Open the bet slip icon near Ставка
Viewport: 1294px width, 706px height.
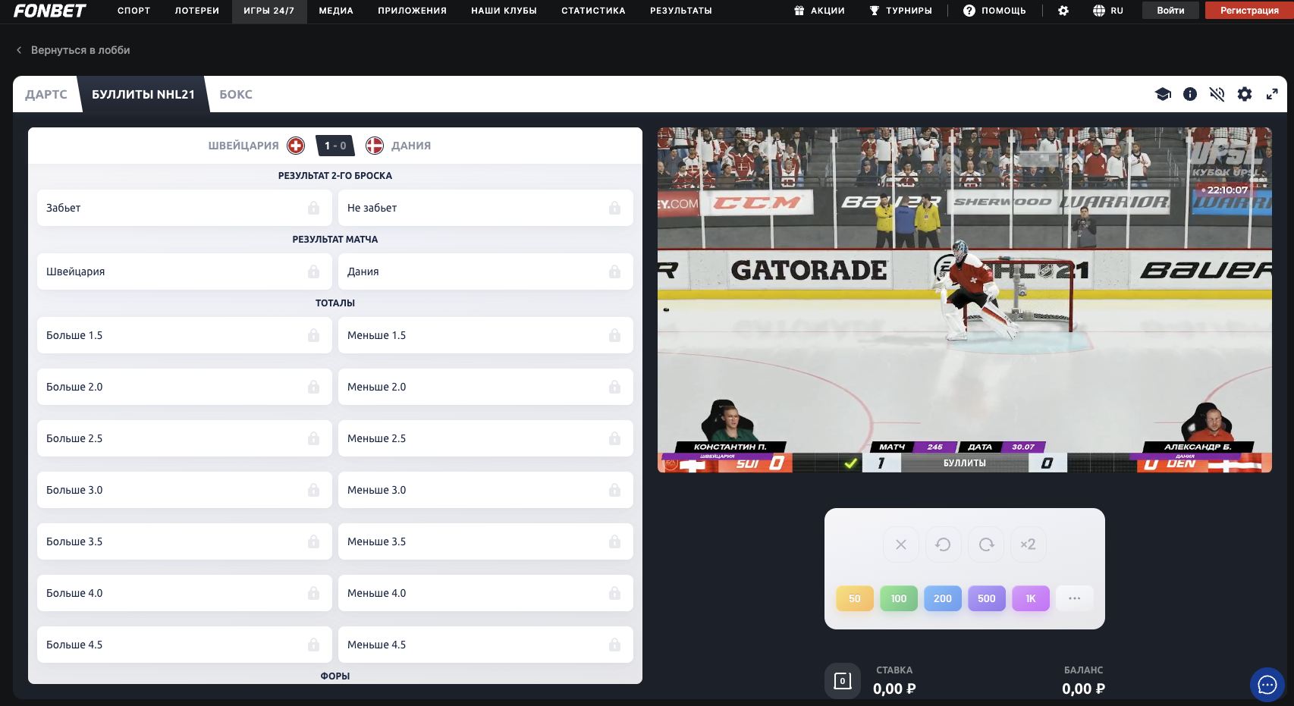click(843, 681)
